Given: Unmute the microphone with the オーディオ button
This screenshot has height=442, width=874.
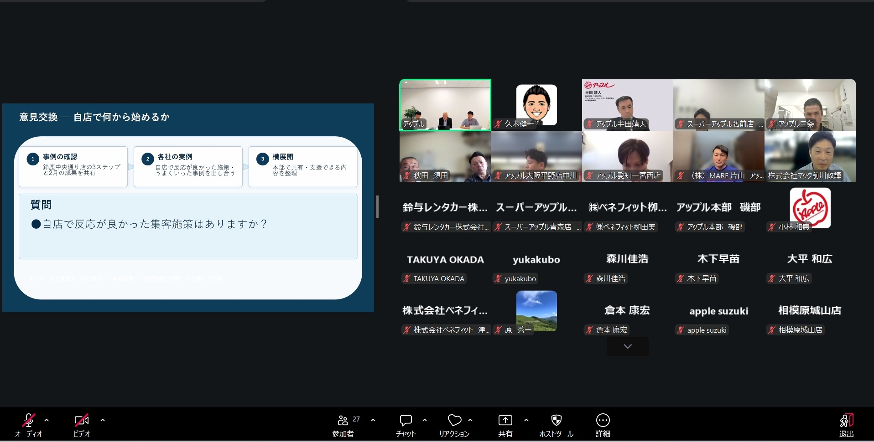Looking at the screenshot, I should (28, 425).
